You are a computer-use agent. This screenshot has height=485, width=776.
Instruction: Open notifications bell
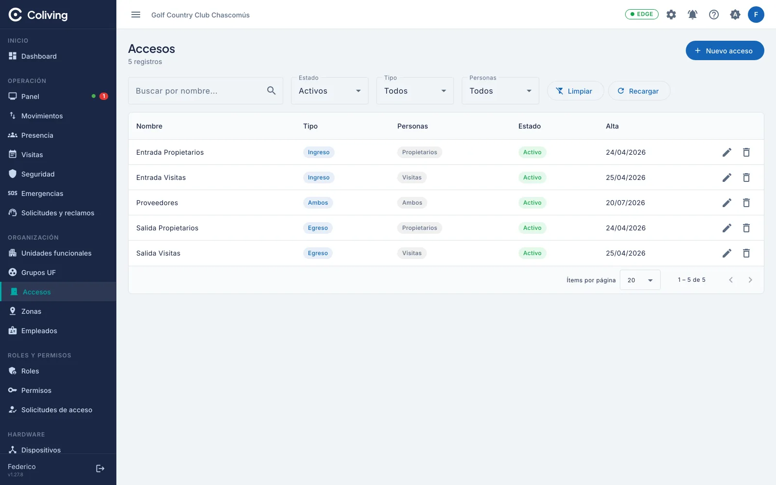[693, 15]
